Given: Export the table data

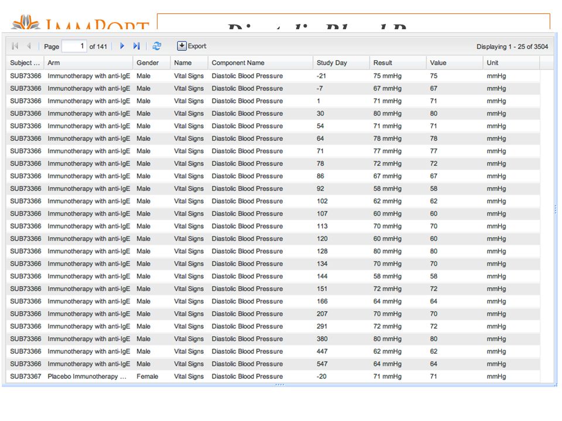Looking at the screenshot, I should pyautogui.click(x=192, y=46).
